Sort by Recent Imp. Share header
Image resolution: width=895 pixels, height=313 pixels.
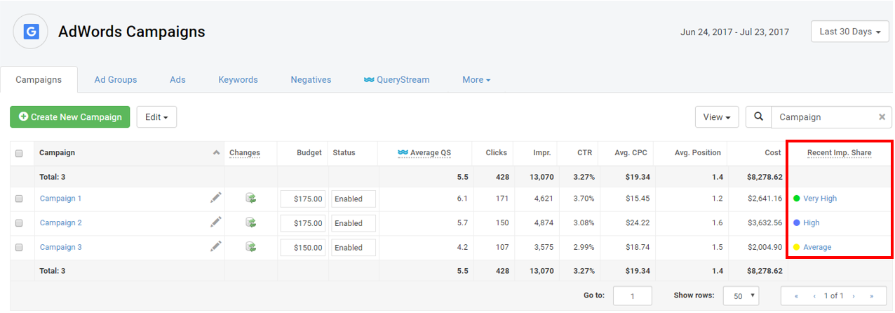tap(839, 153)
